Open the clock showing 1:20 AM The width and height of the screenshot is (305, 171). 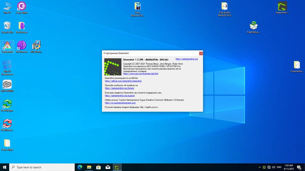coord(288,167)
